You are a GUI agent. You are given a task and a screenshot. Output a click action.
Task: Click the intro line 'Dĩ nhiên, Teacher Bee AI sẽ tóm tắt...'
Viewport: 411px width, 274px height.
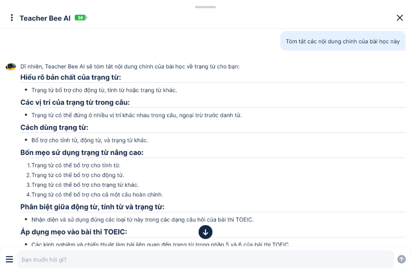point(130,67)
